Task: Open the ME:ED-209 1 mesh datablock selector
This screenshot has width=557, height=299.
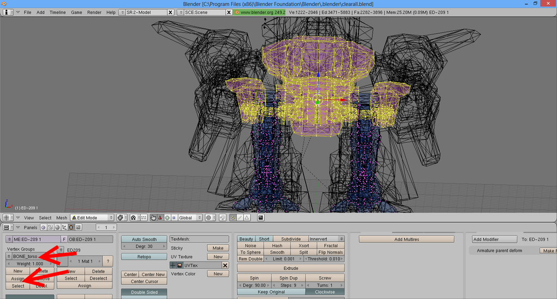Action: (10, 239)
